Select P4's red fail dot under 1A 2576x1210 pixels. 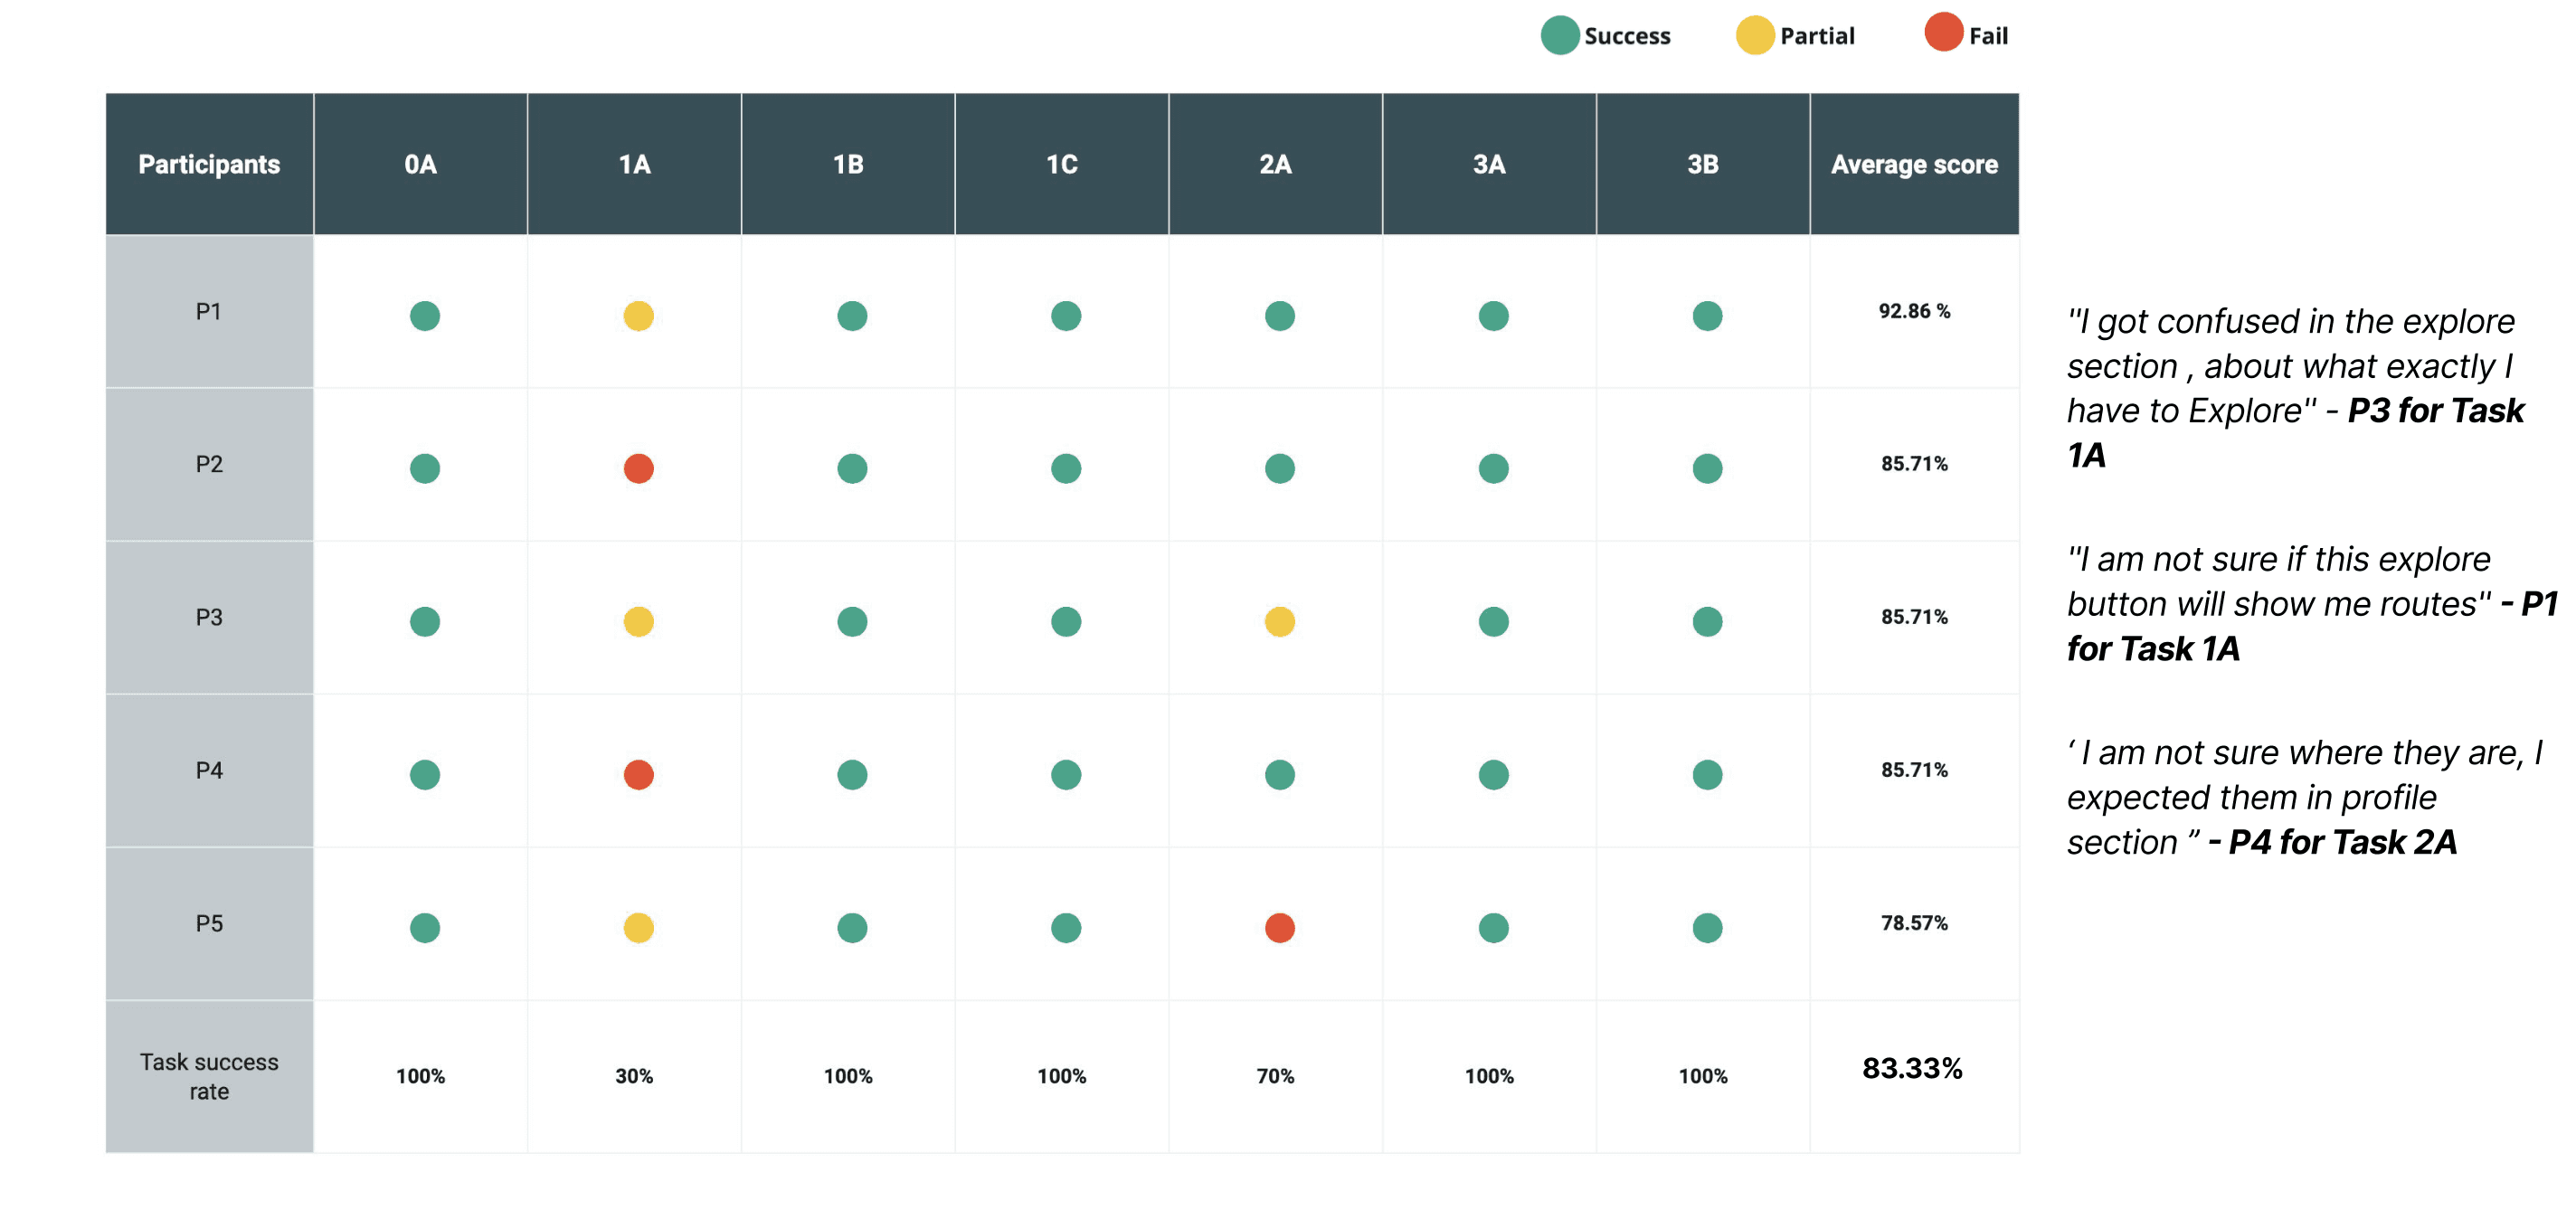pos(638,775)
